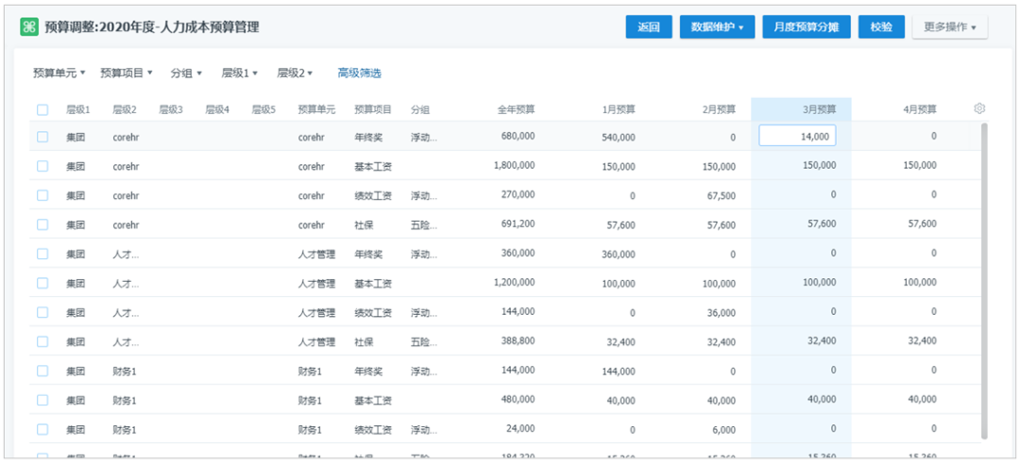The width and height of the screenshot is (1020, 463).
Task: Click the 校验 button
Action: (x=881, y=27)
